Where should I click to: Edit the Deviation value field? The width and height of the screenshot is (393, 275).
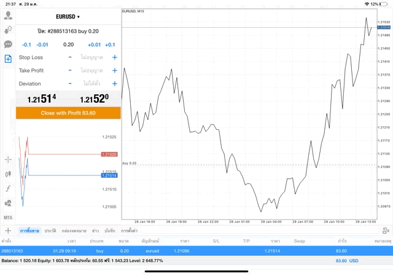(x=91, y=84)
